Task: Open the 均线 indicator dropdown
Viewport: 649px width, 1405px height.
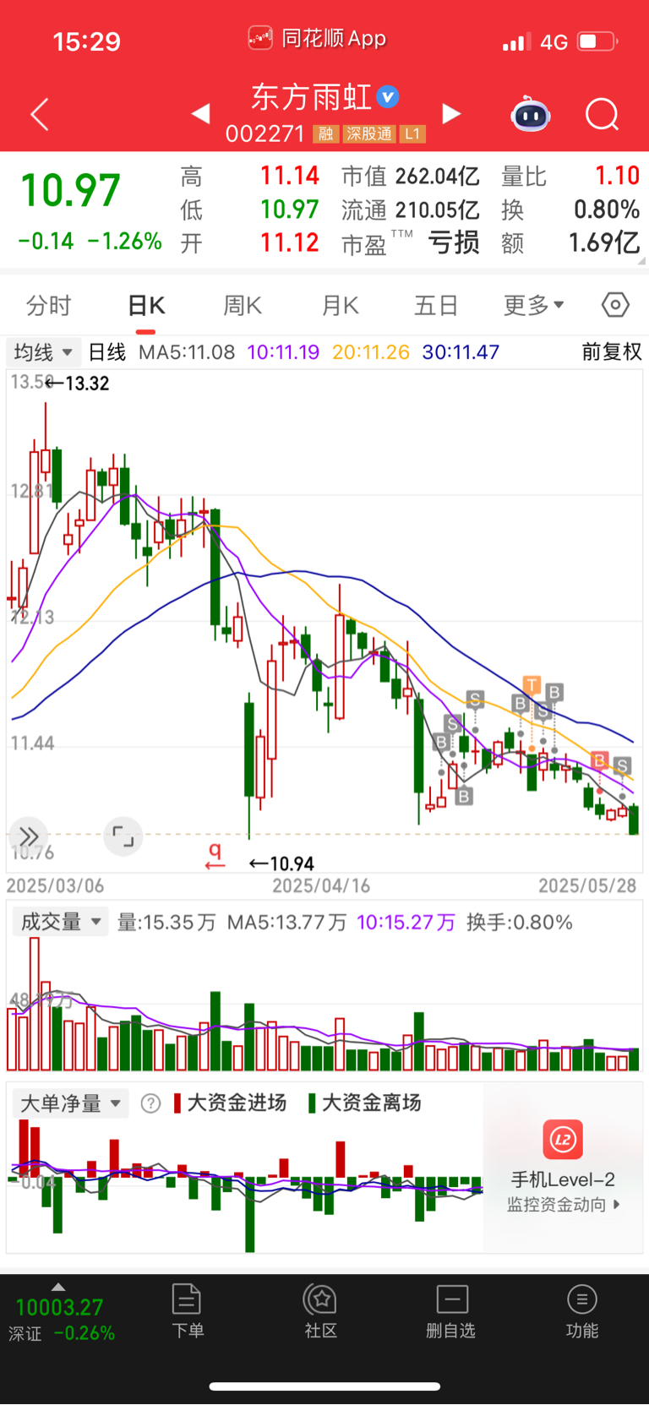Action: click(42, 351)
